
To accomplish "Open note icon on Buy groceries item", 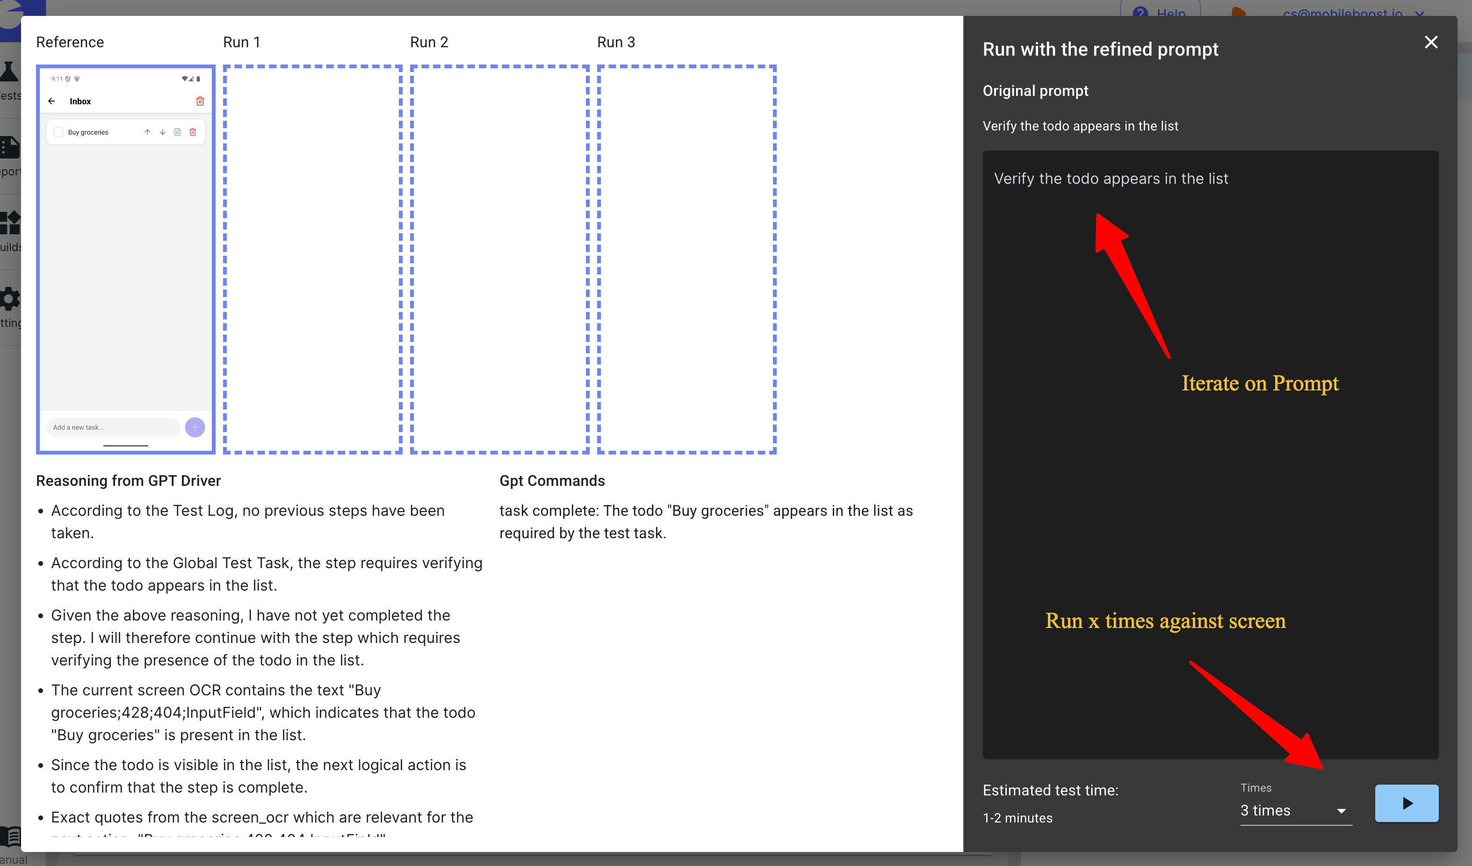I will (178, 132).
